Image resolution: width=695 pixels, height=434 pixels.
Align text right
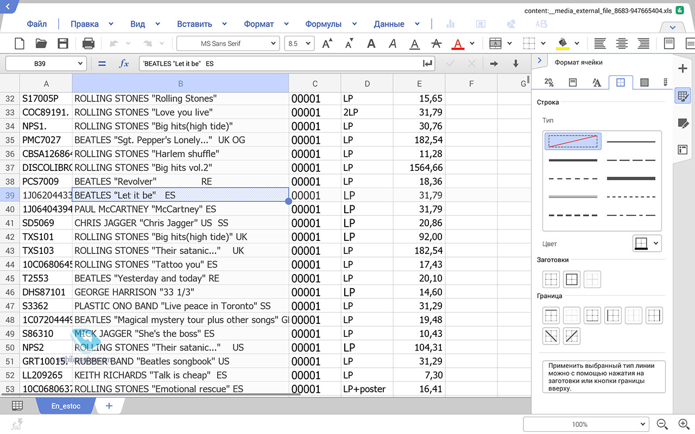click(643, 43)
